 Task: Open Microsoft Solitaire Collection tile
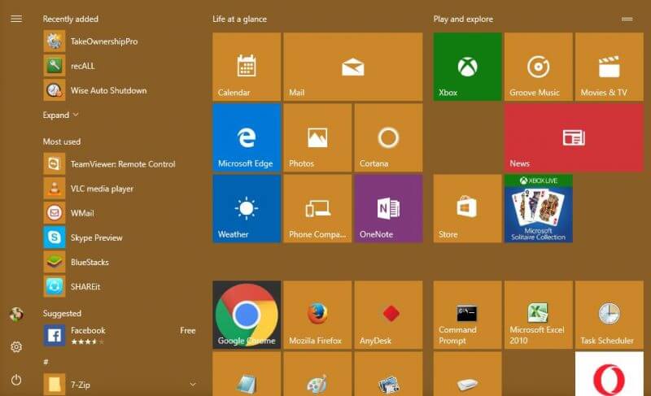(539, 209)
